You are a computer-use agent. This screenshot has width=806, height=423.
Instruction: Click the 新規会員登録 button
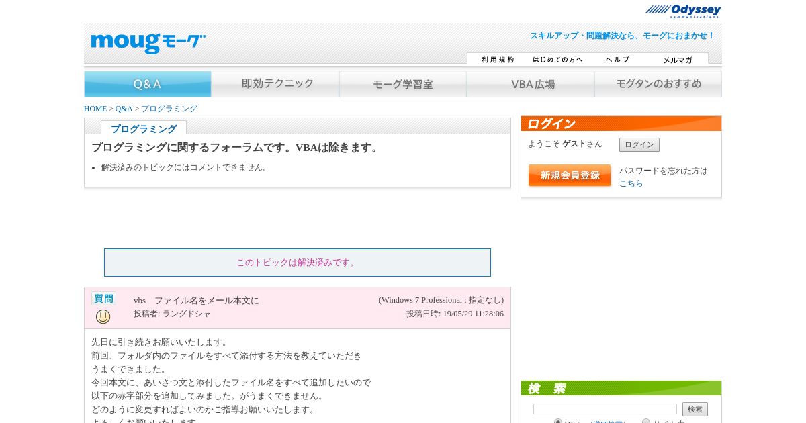570,175
